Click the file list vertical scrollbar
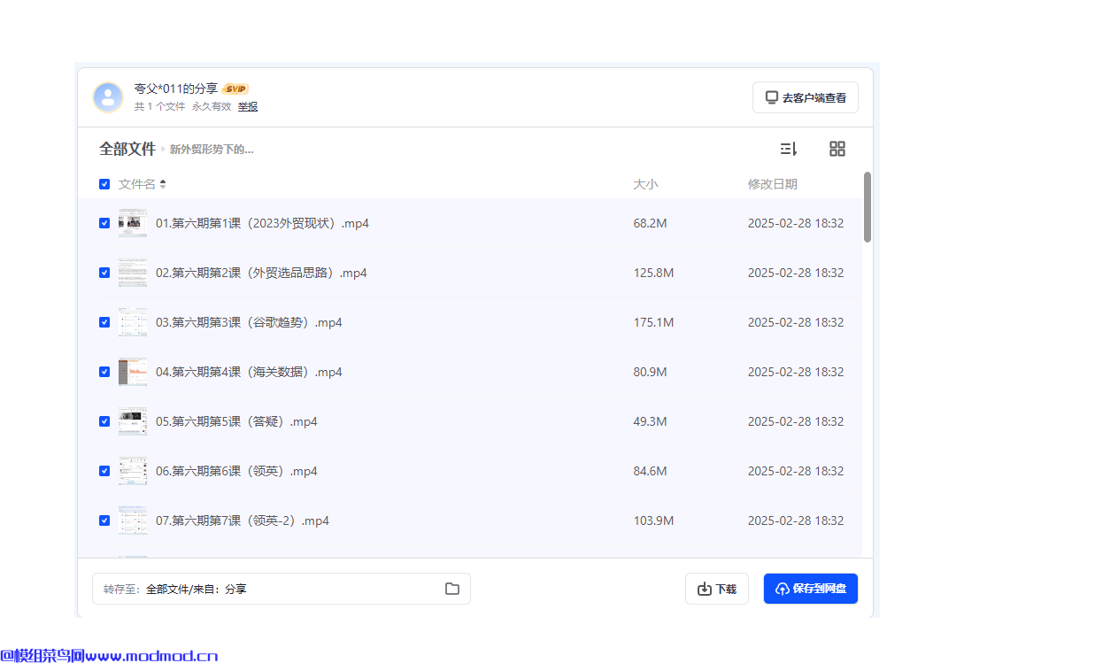This screenshot has height=663, width=1103. point(868,207)
